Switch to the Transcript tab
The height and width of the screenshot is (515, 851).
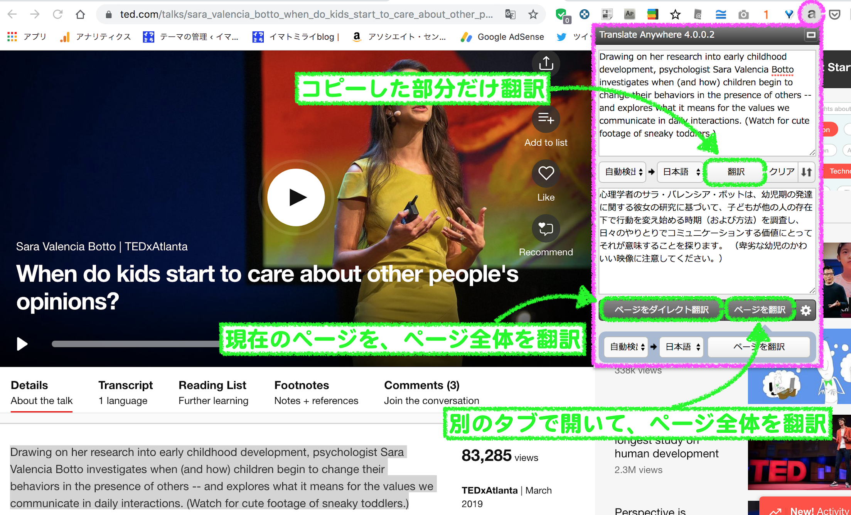click(125, 392)
